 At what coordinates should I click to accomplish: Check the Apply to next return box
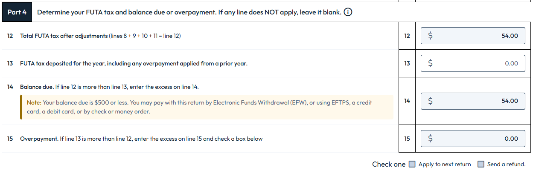click(412, 164)
